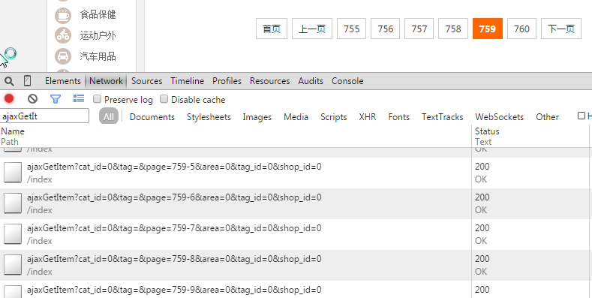Click the 食品保健 category cup icon
The image size is (592, 298).
[x=63, y=15]
